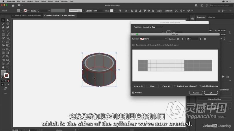Select the Hand tool
This screenshot has width=234, height=131.
tap(3, 67)
